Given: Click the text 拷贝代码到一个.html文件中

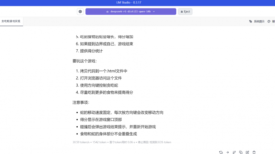Looking at the screenshot, I should point(103,71).
